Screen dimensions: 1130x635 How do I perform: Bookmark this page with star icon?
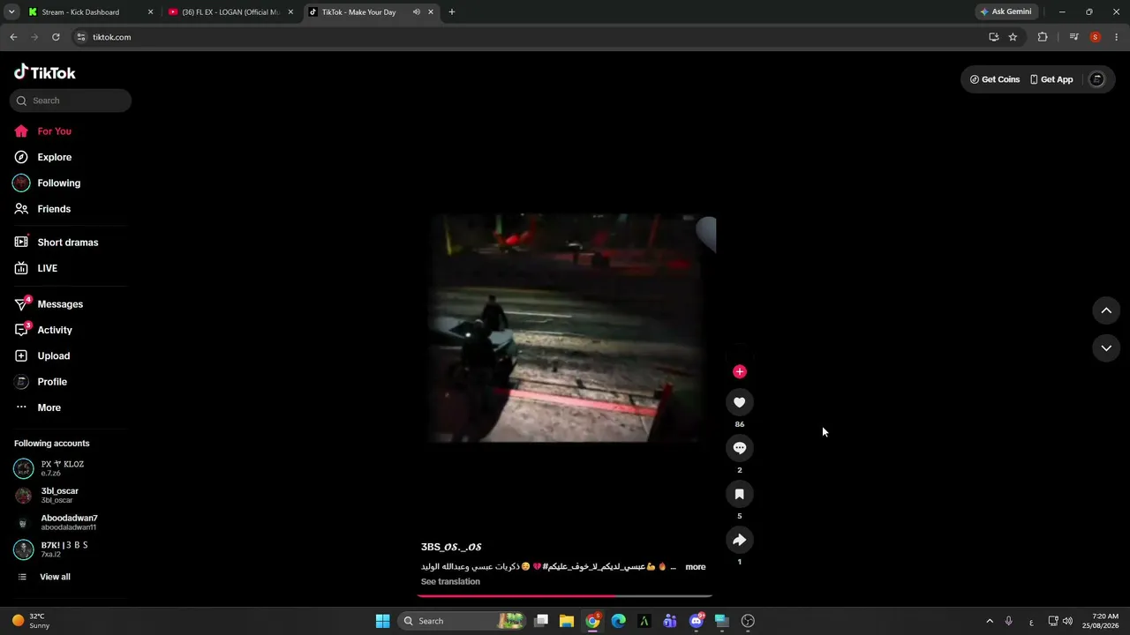[1013, 37]
